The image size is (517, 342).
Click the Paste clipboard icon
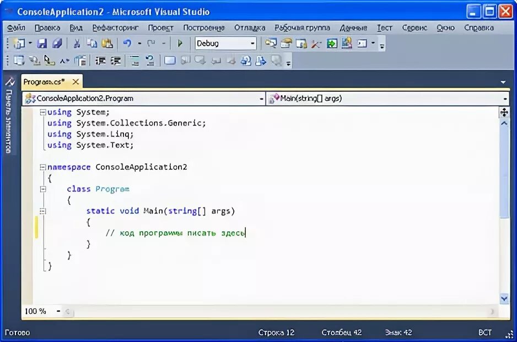pos(107,43)
